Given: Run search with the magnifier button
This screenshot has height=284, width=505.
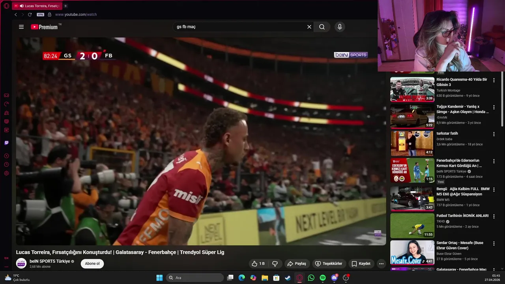Looking at the screenshot, I should click(x=322, y=27).
